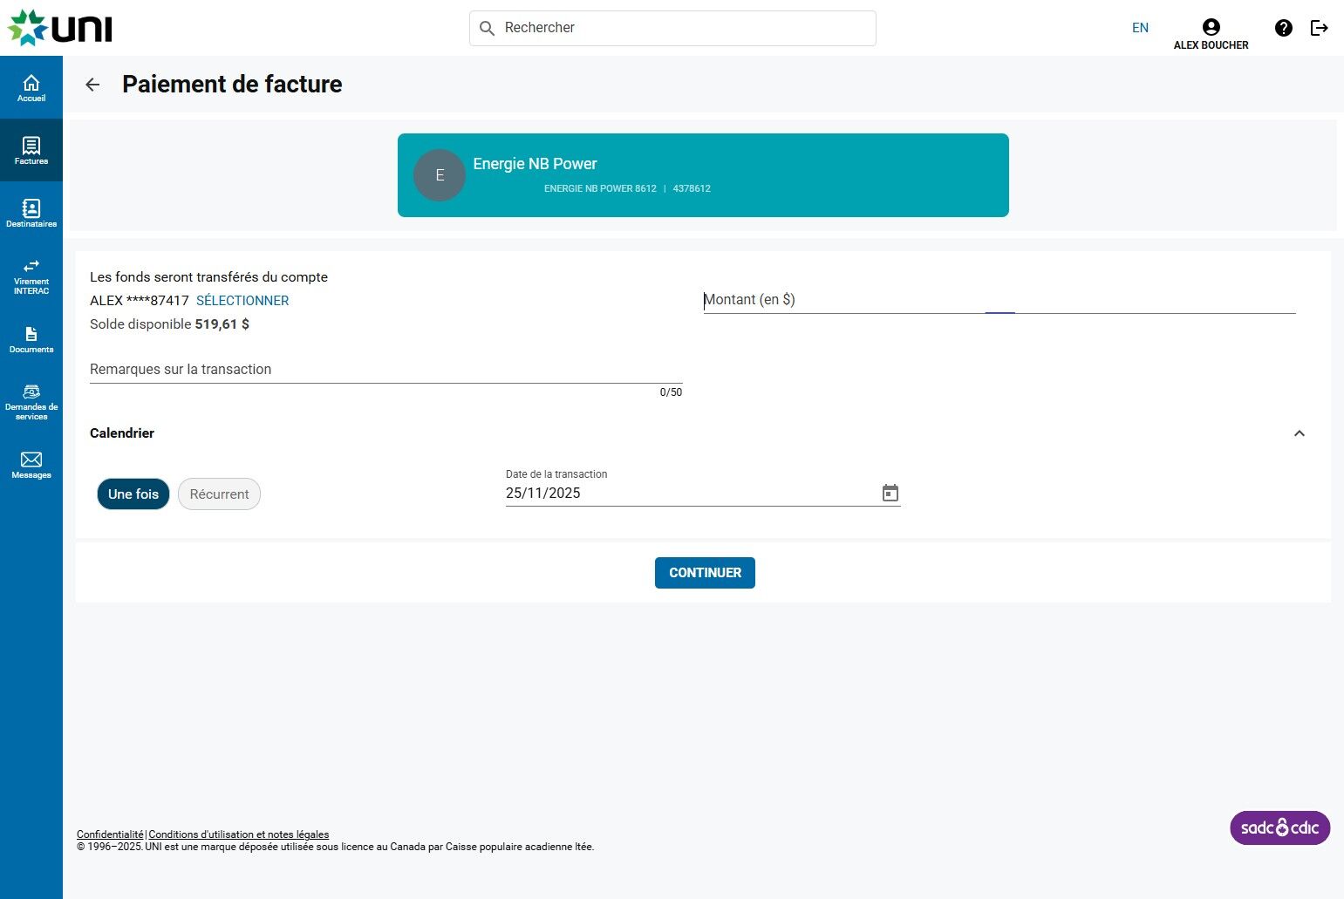Screen dimensions: 1344x899
Task: Collapse the Calendrier section chevron
Action: (x=1299, y=433)
